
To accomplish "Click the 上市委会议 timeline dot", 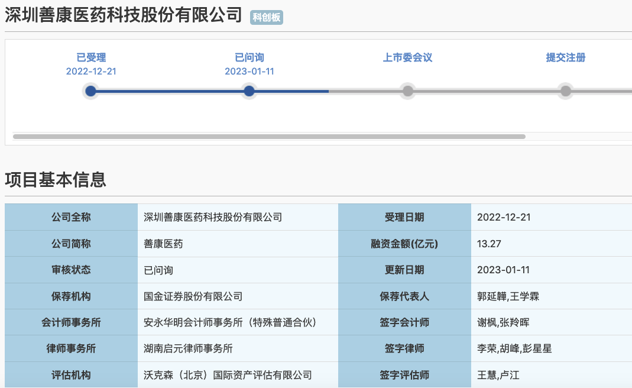I will [407, 91].
